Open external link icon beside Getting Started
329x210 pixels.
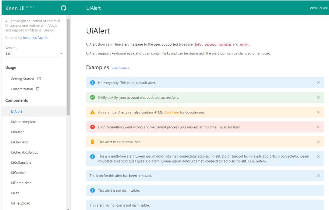pos(39,79)
